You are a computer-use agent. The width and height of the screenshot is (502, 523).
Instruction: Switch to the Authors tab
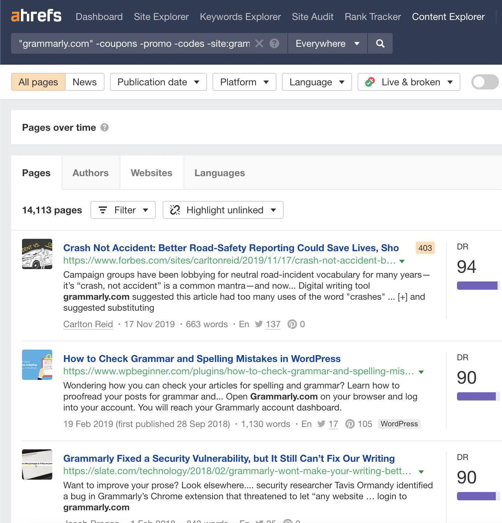pos(90,173)
